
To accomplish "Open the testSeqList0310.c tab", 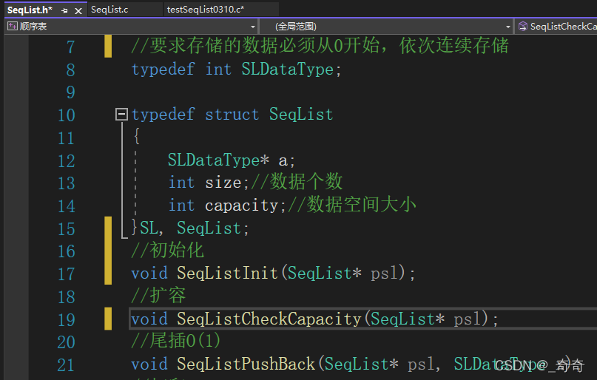I will [205, 10].
